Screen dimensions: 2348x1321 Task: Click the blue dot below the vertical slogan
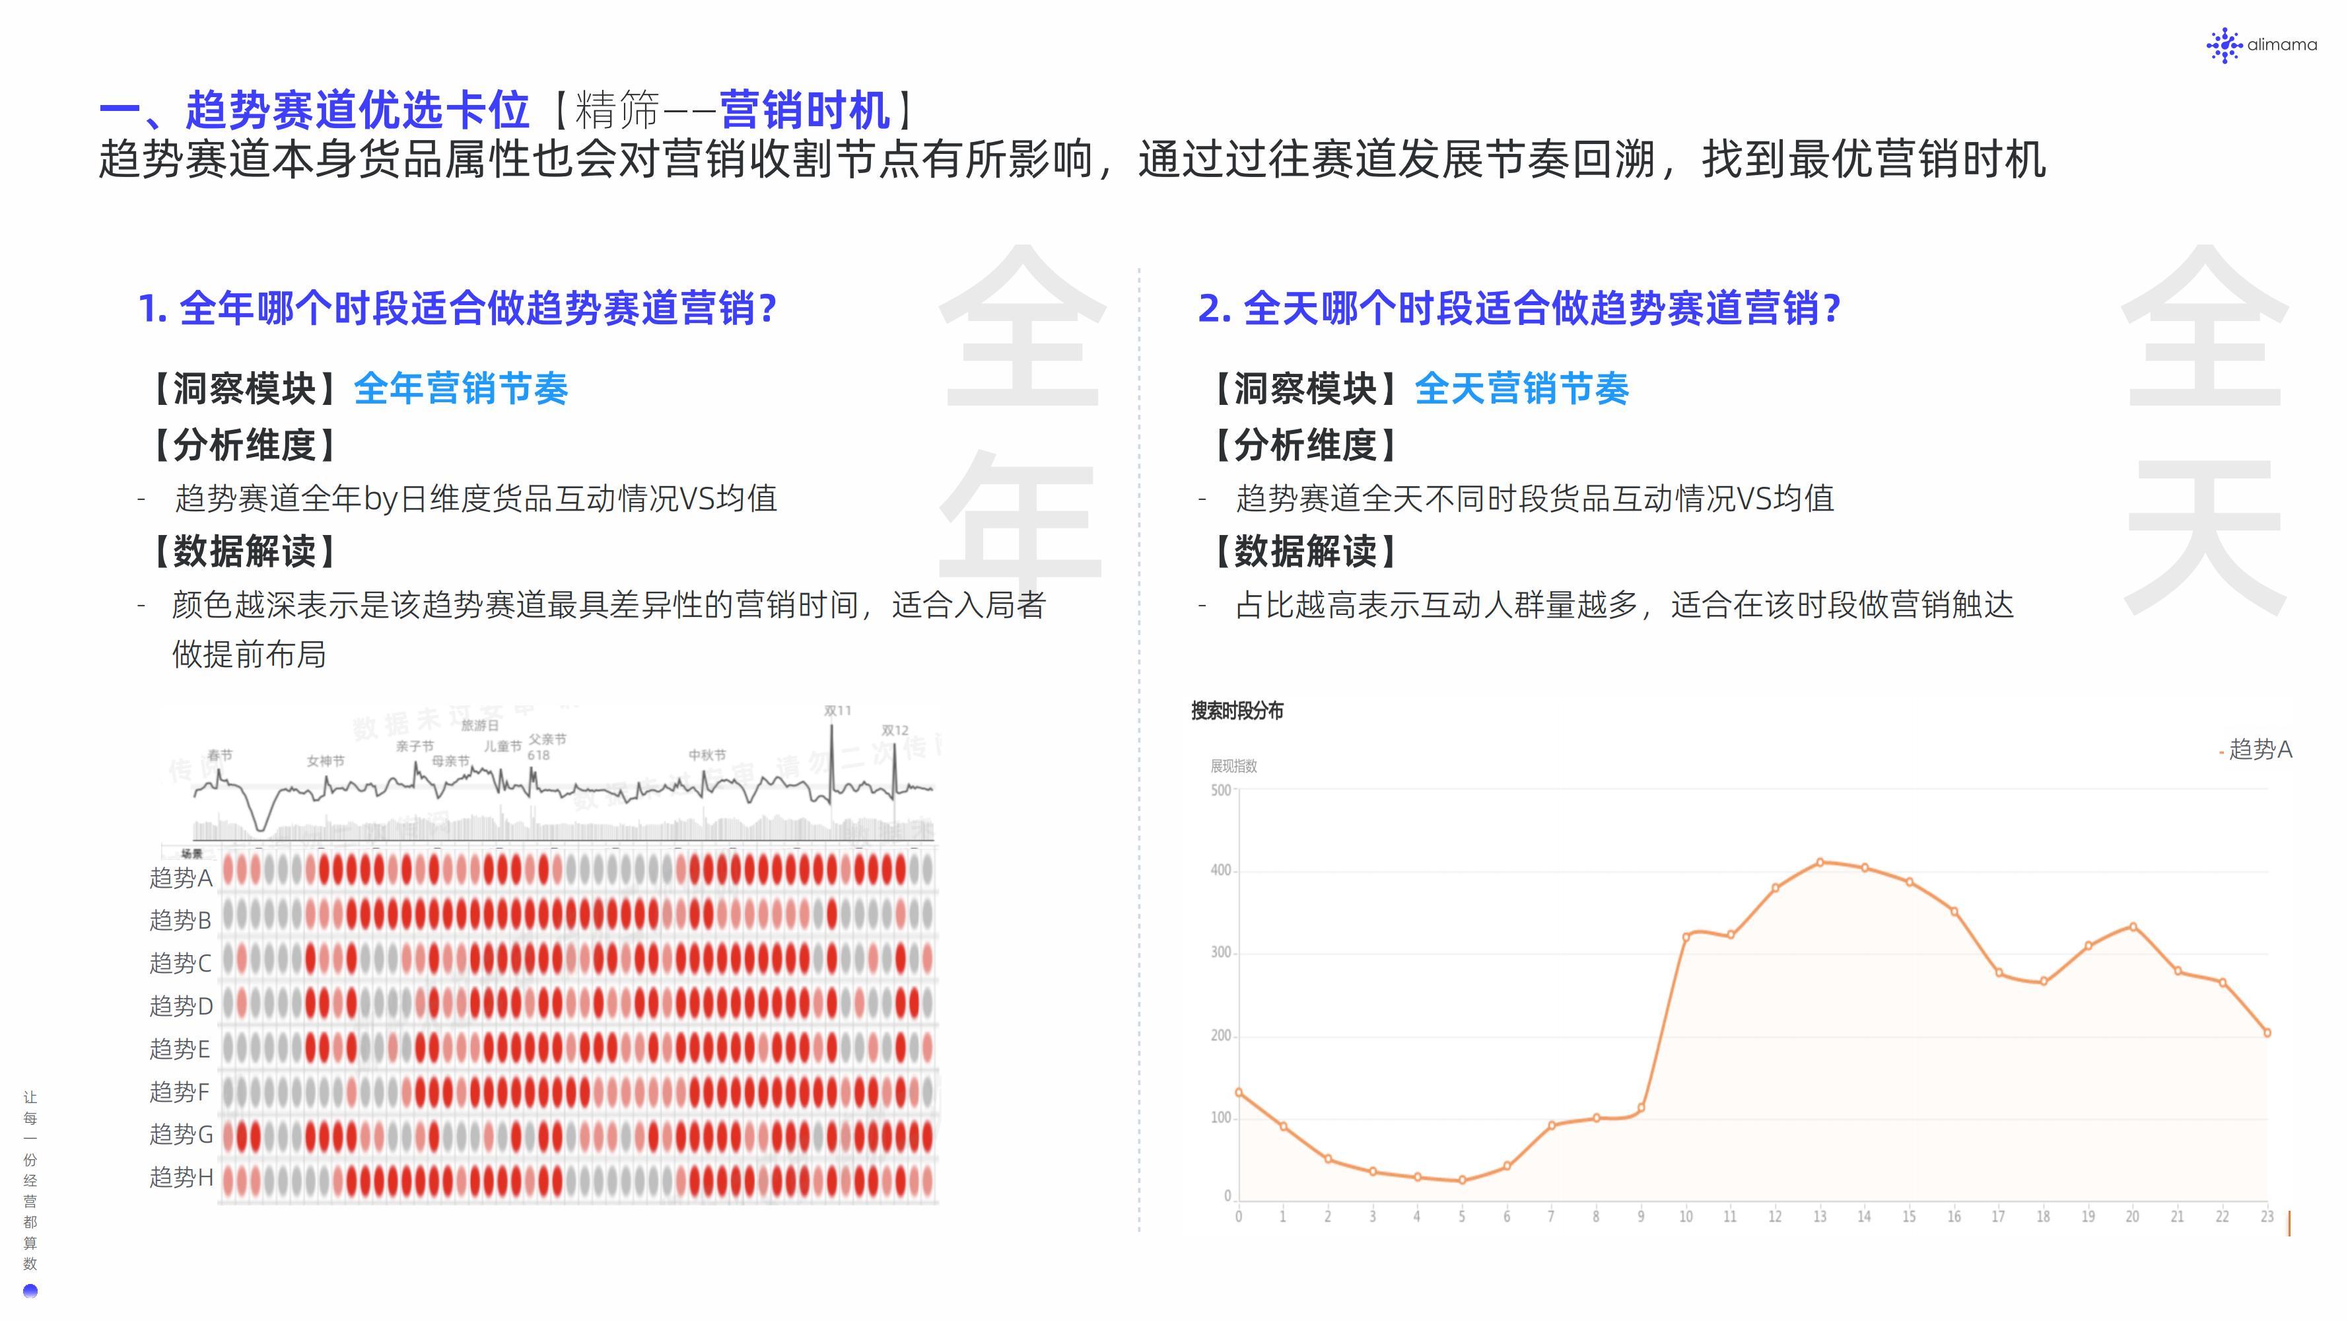30,1291
